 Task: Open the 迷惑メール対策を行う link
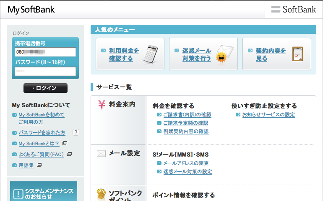pos(197,54)
